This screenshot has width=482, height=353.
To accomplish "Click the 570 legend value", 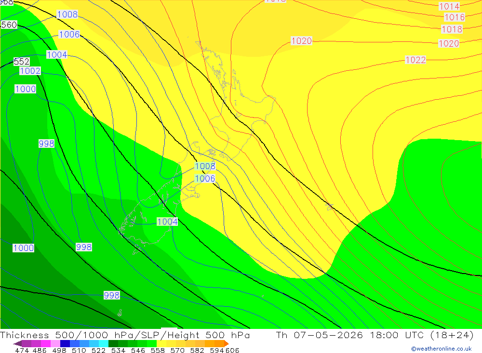I will point(177,350).
